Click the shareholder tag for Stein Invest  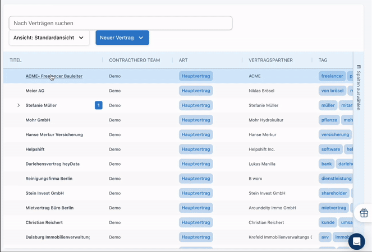pos(333,193)
